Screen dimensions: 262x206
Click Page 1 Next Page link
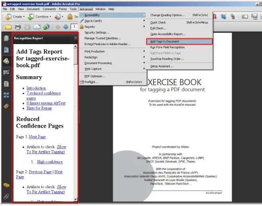pyautogui.click(x=37, y=137)
